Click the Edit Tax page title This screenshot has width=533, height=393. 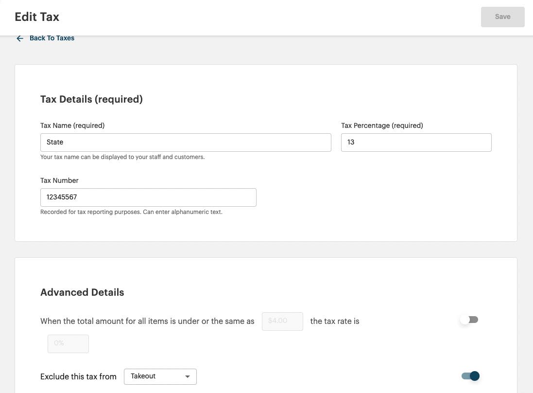click(x=36, y=17)
